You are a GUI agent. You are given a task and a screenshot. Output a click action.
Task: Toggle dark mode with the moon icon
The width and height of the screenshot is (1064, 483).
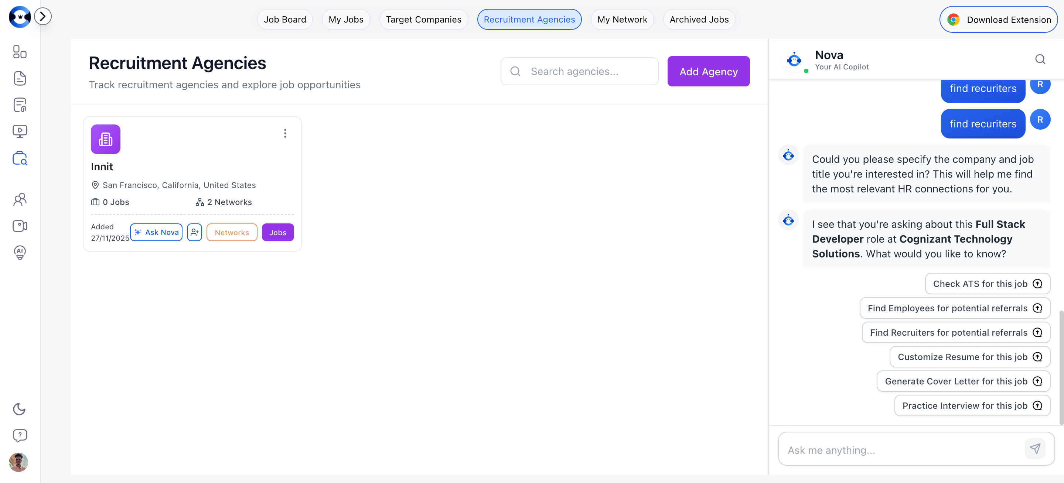pyautogui.click(x=20, y=409)
